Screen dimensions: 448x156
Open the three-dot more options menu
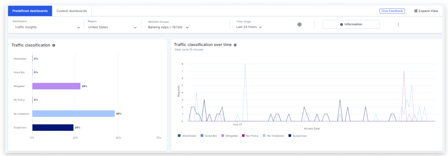(x=398, y=25)
